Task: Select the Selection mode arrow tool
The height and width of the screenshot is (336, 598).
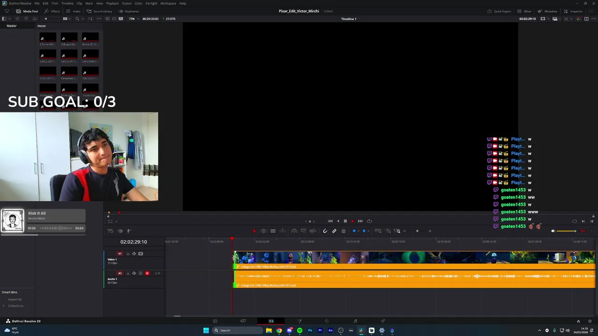Action: pos(254,231)
